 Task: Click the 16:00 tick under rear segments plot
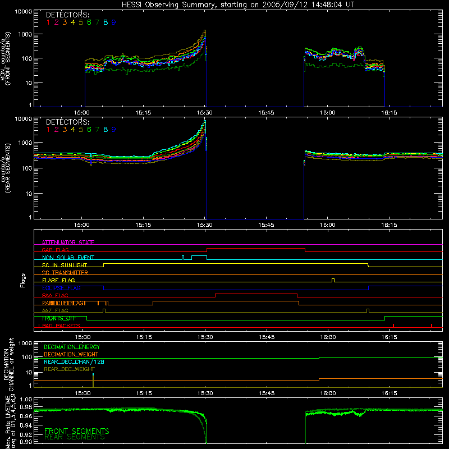[x=328, y=225]
